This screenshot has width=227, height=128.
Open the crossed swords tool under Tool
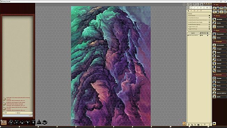point(214,8)
